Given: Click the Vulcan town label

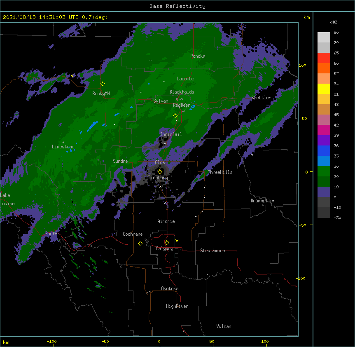Looking at the screenshot, I should 224,326.
